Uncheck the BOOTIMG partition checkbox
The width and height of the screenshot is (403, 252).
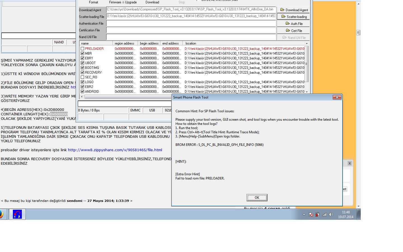(82, 68)
